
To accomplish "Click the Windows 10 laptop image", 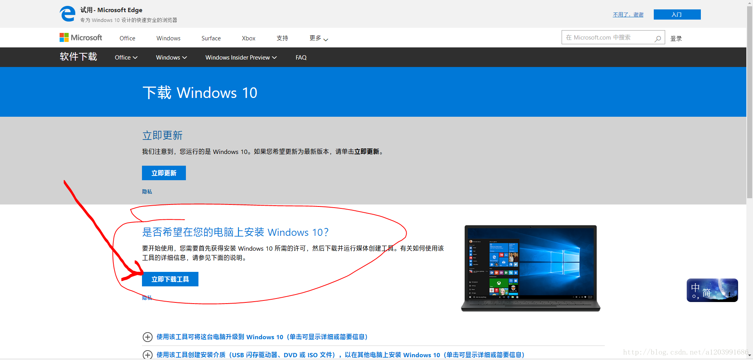I will point(531,268).
